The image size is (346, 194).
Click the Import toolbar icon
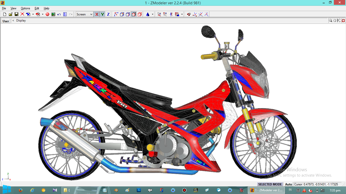(x=28, y=14)
